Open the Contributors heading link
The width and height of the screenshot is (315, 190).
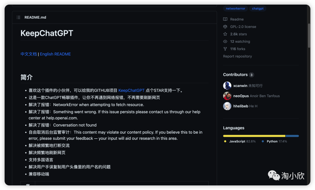coord(235,75)
